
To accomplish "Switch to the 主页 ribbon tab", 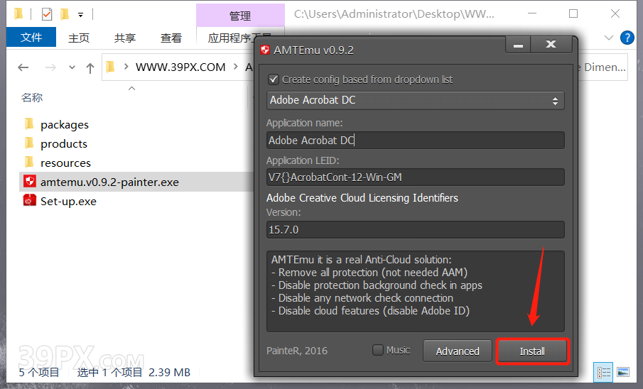I will pos(79,38).
